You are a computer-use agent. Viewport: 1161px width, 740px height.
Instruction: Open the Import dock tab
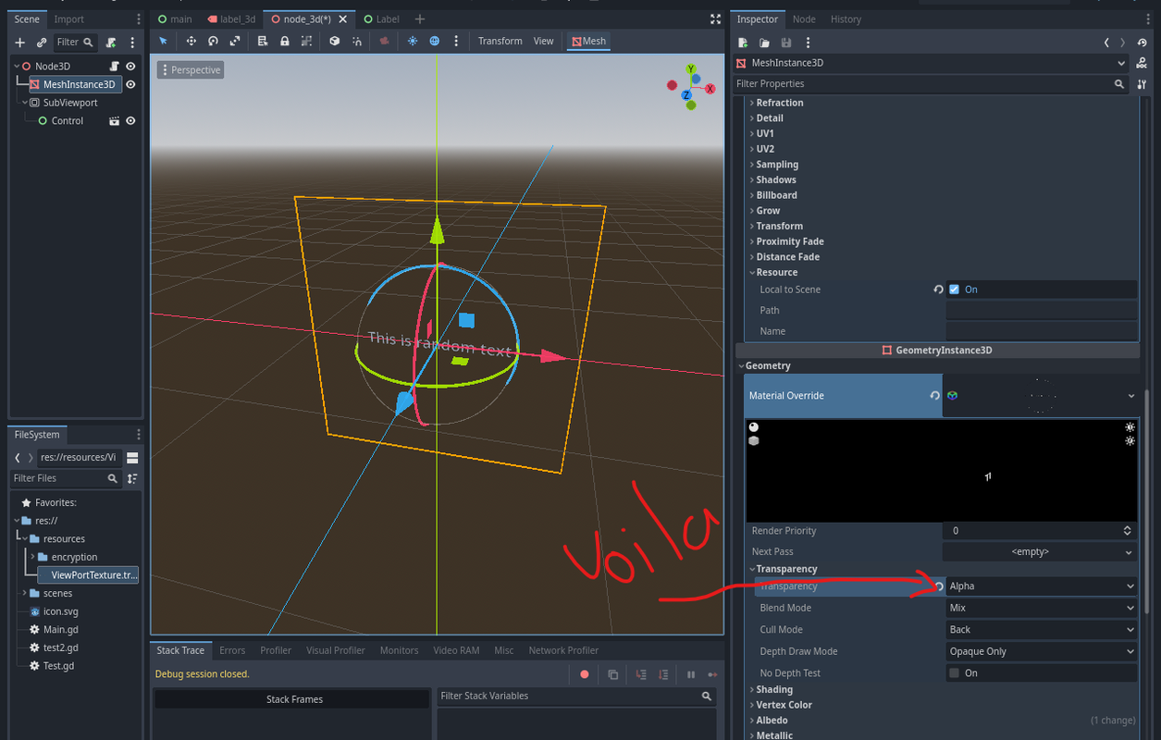(69, 19)
